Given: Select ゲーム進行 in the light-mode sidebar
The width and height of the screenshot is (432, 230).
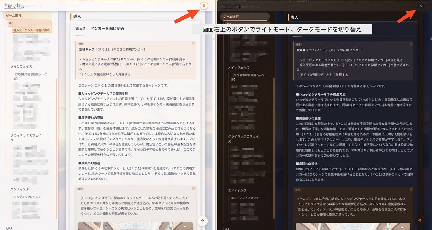Looking at the screenshot, I should (27, 16).
